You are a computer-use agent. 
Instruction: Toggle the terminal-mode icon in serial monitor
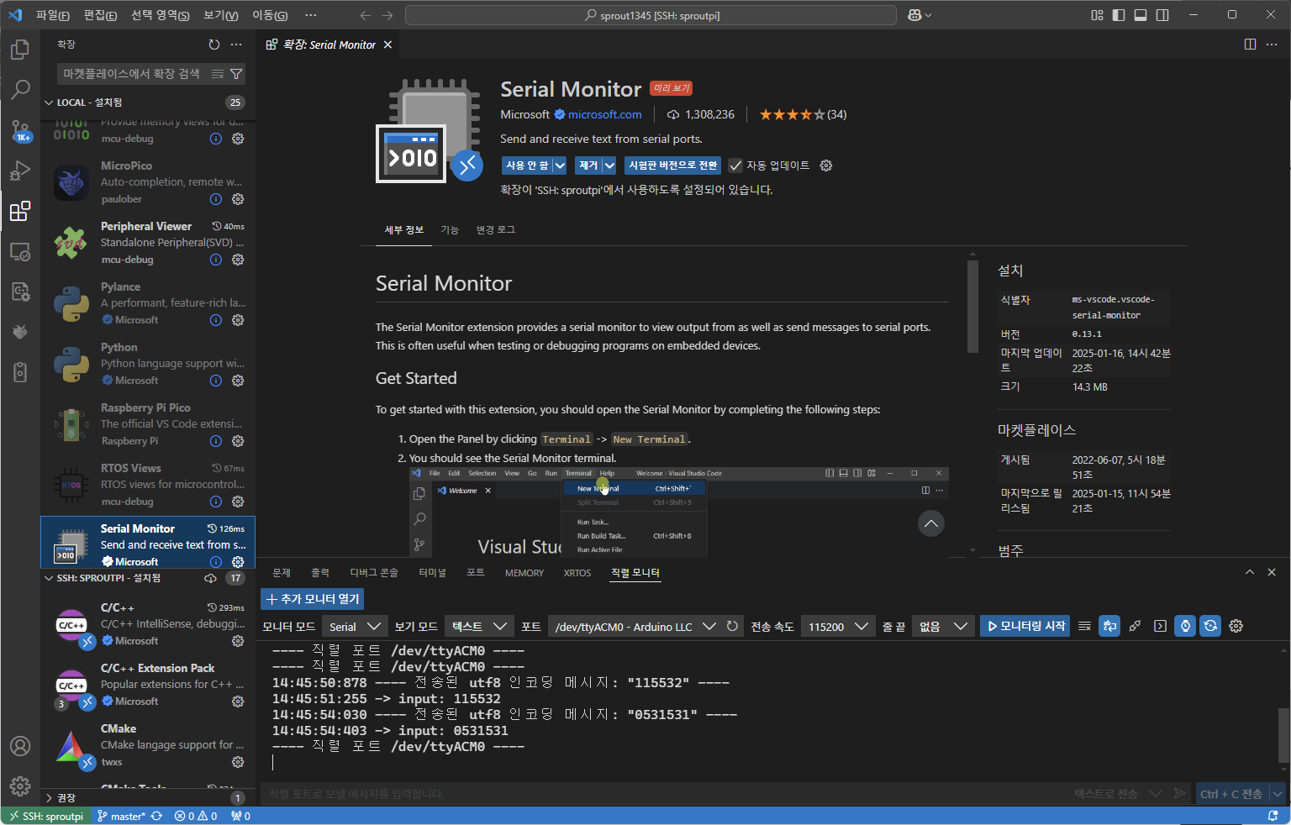[x=1160, y=626]
